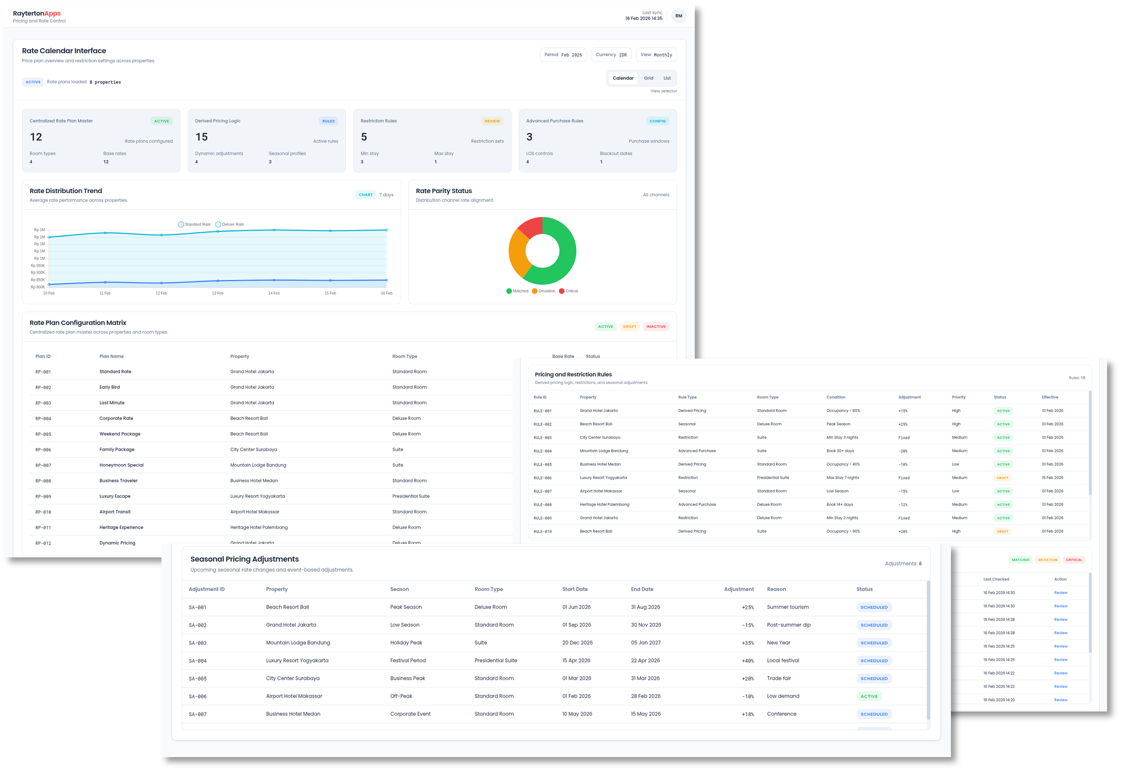This screenshot has width=1121, height=771.
Task: Click All channels in Rate Parity Status
Action: click(656, 195)
